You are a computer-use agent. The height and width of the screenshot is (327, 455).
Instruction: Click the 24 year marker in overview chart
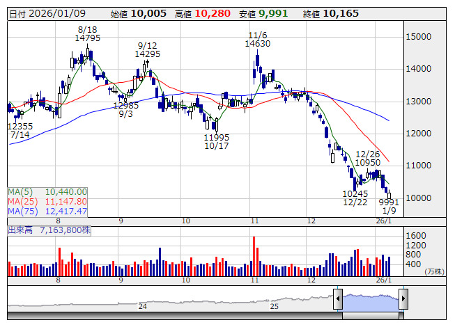[142, 306]
